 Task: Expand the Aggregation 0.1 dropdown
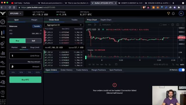point(64,25)
